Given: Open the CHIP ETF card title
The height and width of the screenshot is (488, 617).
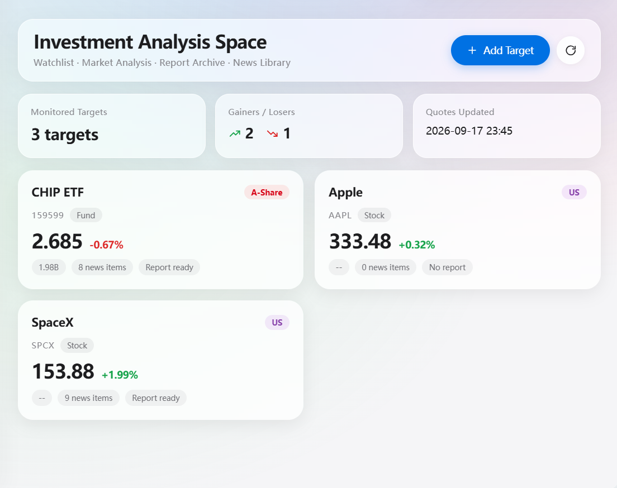Looking at the screenshot, I should point(58,192).
